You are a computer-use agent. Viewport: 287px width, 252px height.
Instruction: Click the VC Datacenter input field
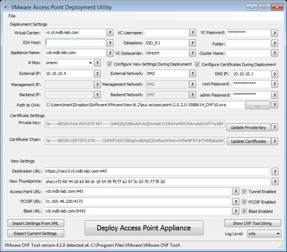167,53
